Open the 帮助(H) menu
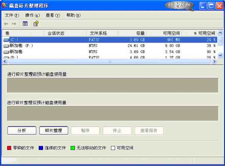 [x=73, y=15]
